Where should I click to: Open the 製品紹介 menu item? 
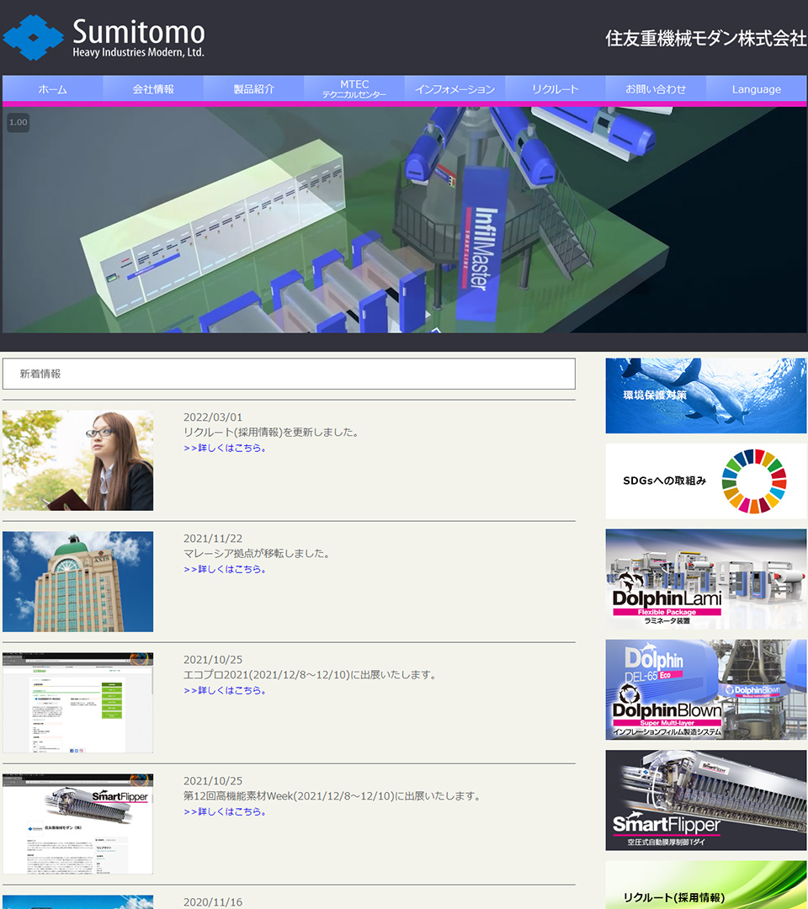point(254,89)
